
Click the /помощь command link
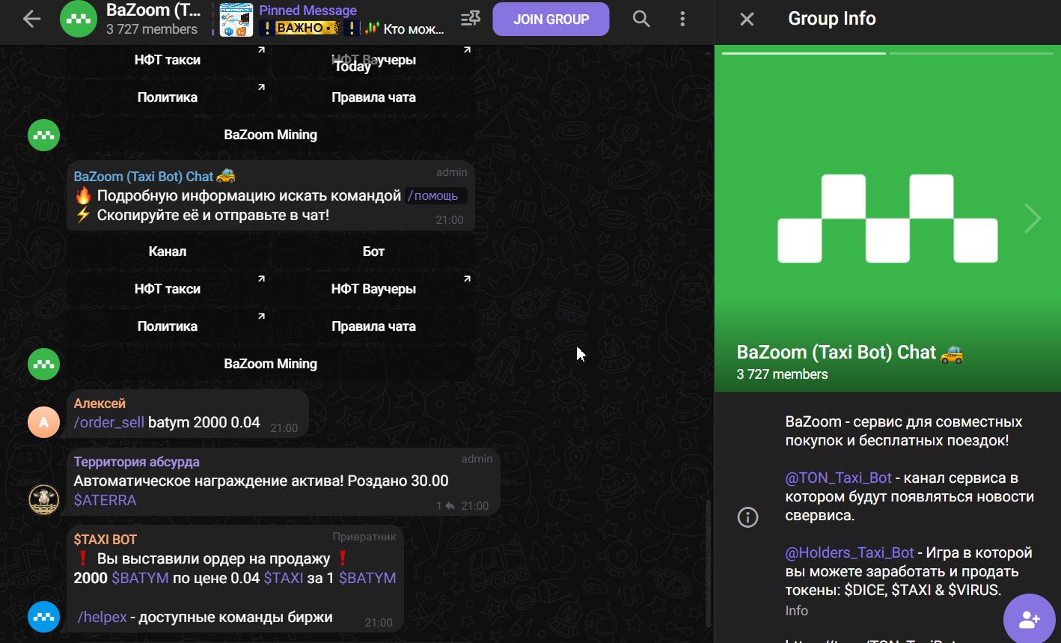click(x=433, y=196)
